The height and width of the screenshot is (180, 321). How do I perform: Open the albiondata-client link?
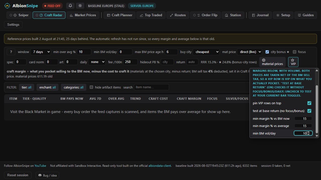click(x=159, y=166)
